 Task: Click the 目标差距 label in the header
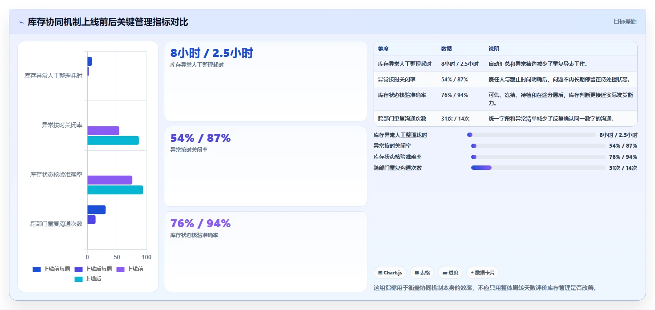[625, 21]
